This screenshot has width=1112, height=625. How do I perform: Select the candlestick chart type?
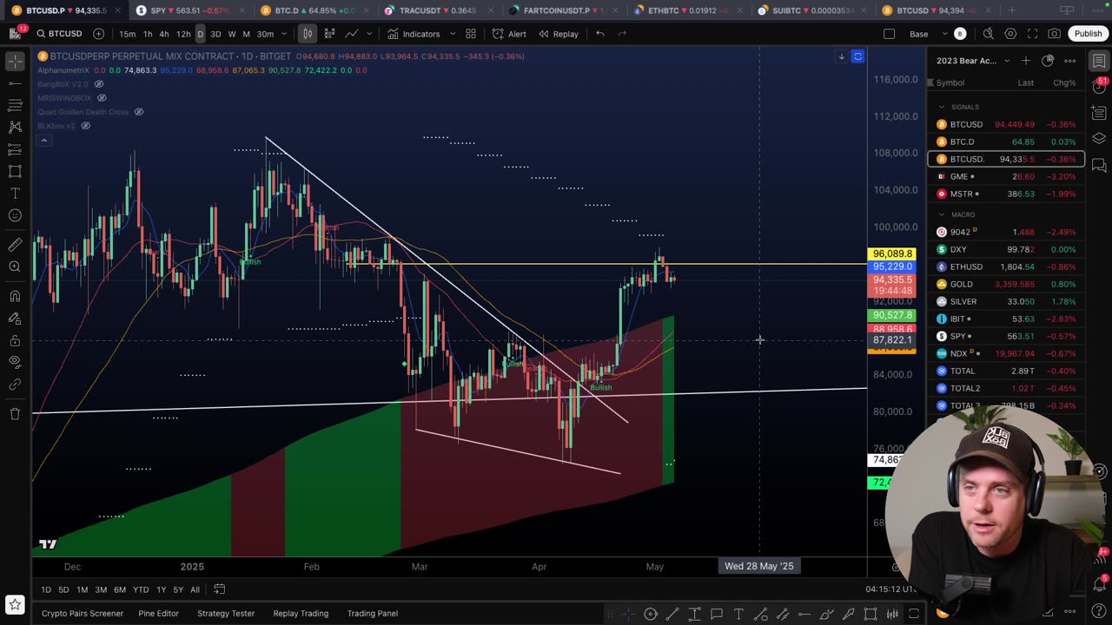click(x=307, y=34)
